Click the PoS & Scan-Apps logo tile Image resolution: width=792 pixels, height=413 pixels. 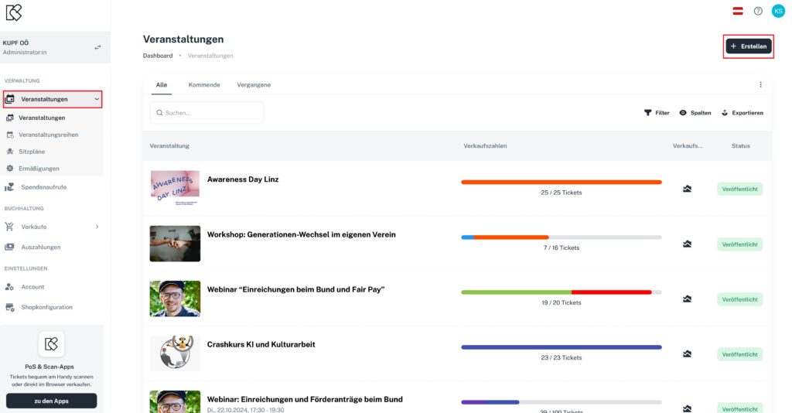pos(51,344)
